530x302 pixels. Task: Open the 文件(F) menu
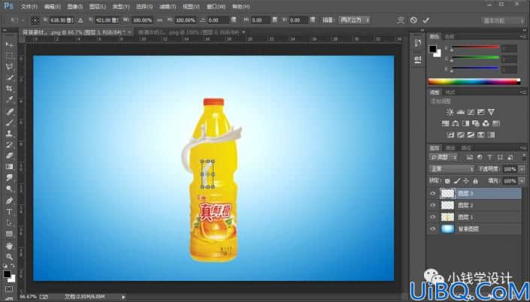pos(29,7)
